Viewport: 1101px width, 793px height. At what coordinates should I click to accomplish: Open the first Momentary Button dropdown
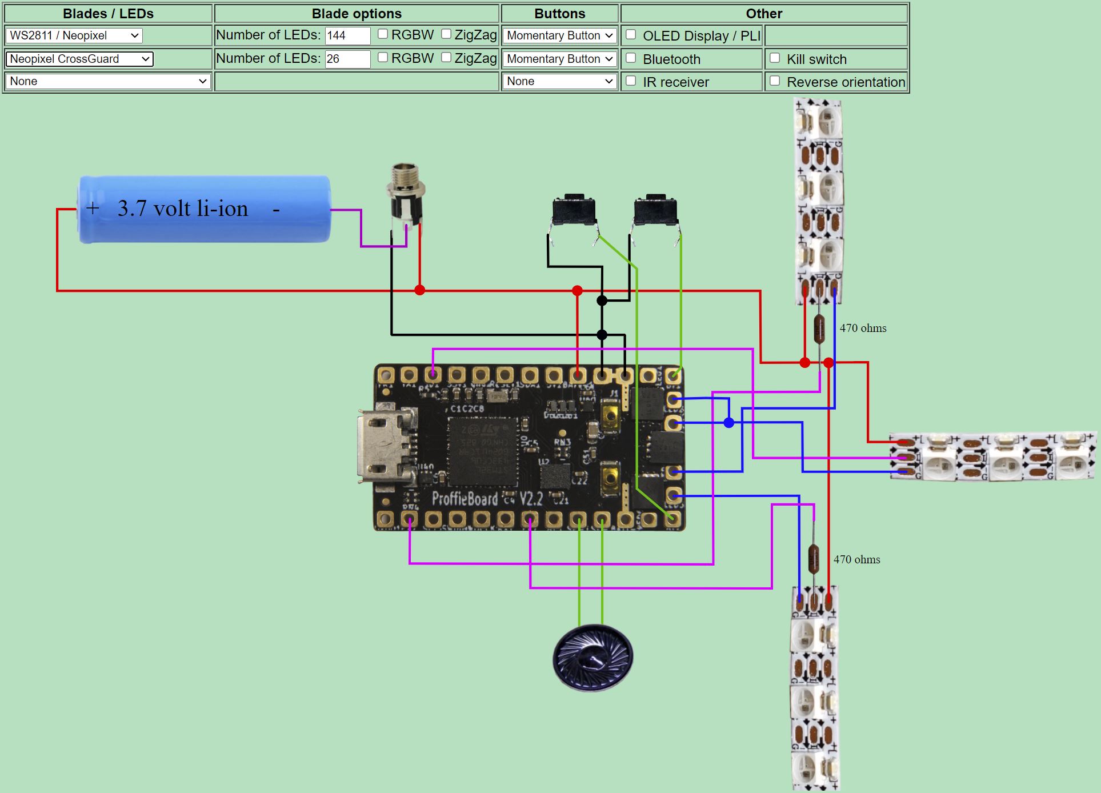pyautogui.click(x=559, y=35)
